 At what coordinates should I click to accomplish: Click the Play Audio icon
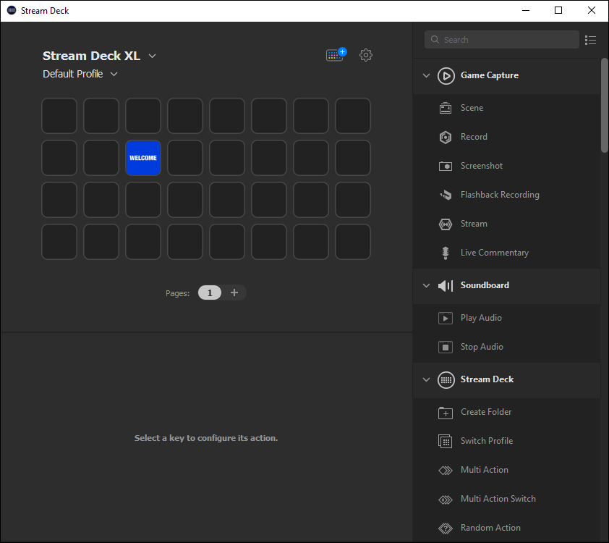[x=446, y=317]
